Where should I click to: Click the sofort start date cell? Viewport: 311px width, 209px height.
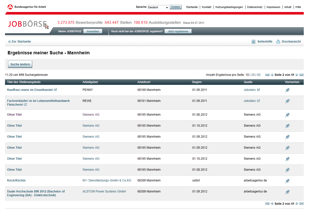pyautogui.click(x=196, y=180)
